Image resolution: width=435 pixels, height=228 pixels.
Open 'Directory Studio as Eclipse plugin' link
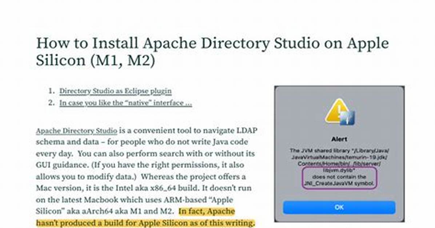[115, 91]
